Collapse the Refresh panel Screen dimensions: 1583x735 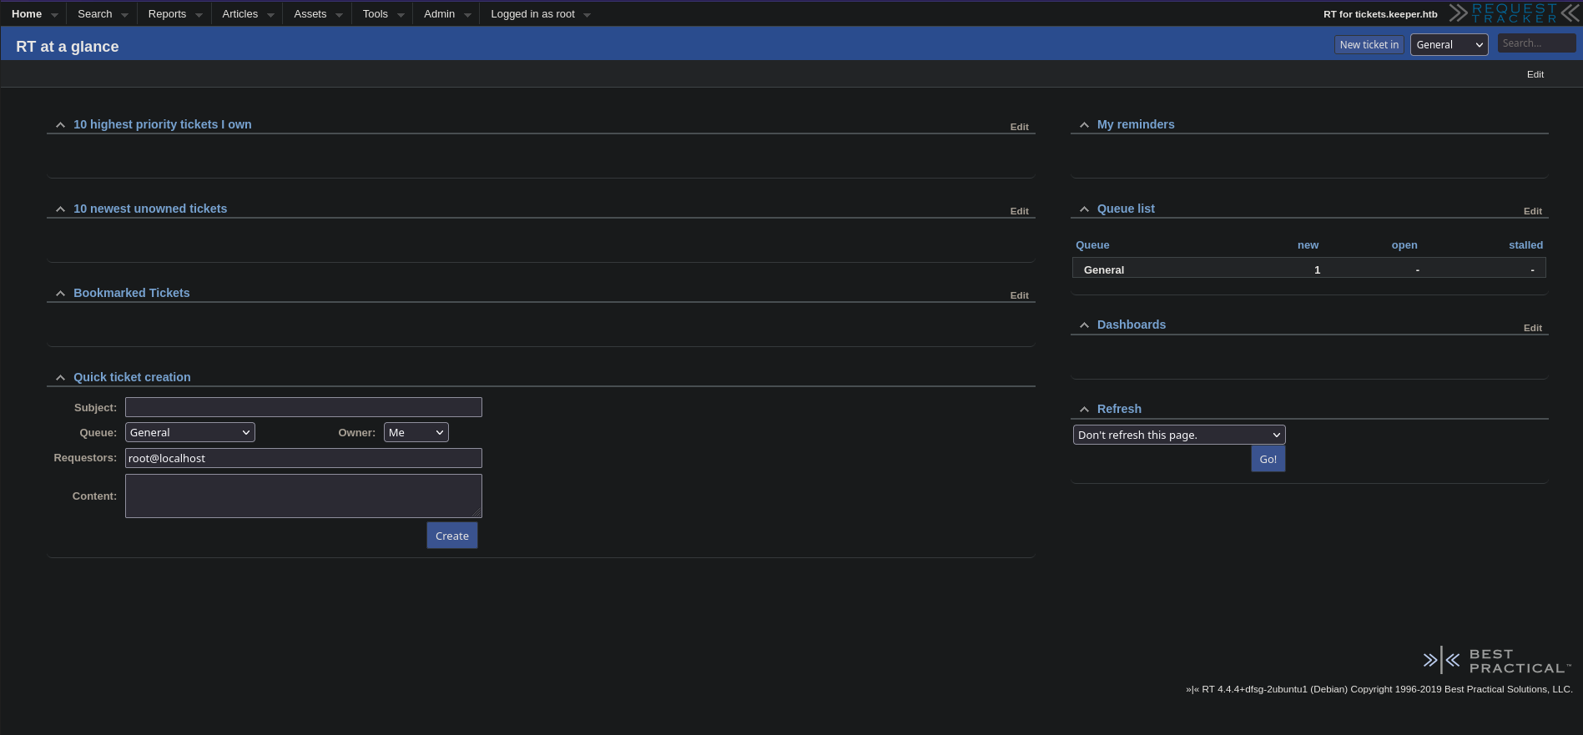tap(1084, 410)
